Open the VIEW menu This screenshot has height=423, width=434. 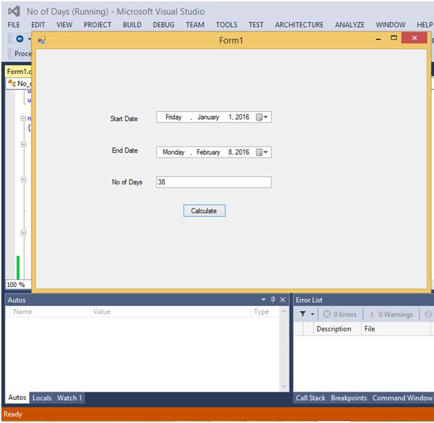64,25
